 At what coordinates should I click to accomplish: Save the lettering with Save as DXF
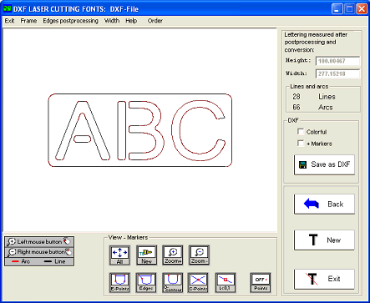[324, 164]
